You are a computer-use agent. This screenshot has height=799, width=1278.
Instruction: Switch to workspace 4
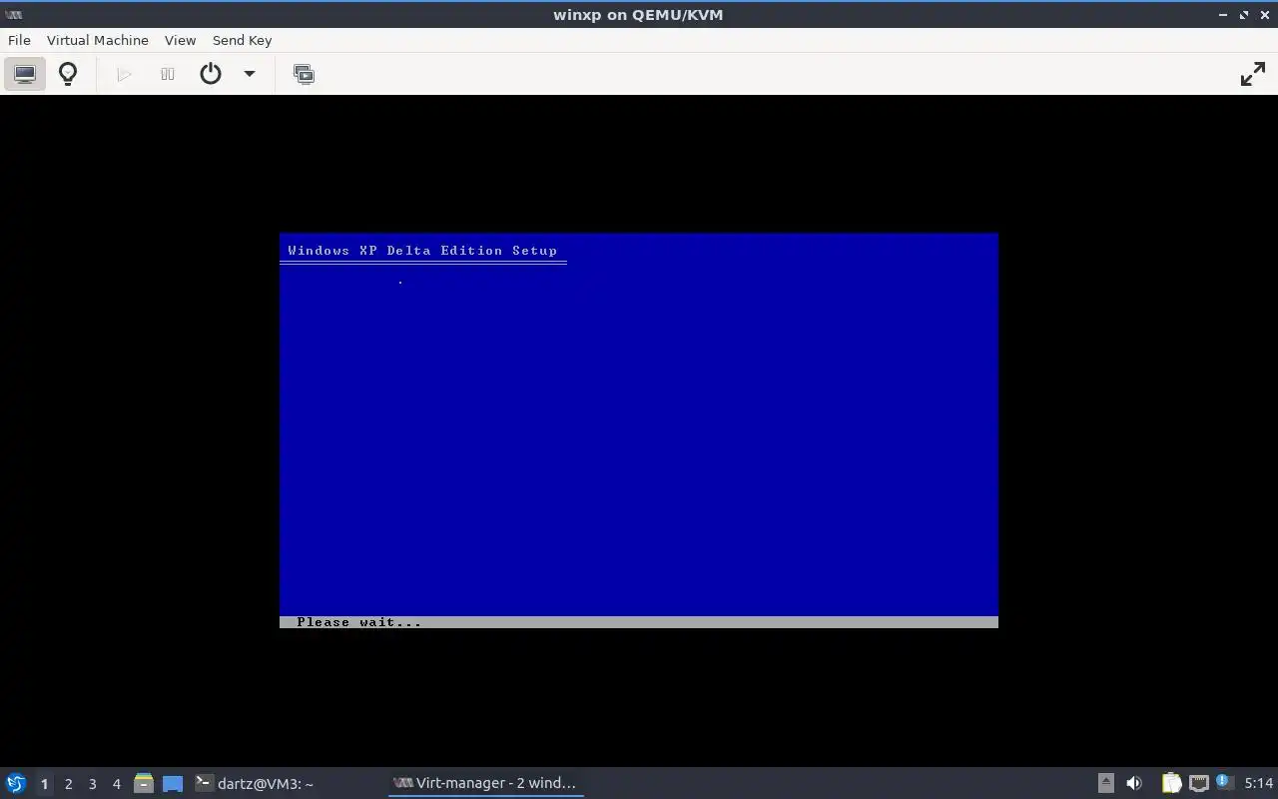pos(116,784)
